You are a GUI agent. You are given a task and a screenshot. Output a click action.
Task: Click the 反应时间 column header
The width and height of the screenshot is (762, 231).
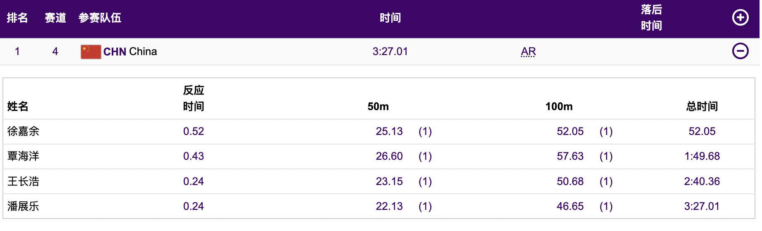[x=194, y=99]
